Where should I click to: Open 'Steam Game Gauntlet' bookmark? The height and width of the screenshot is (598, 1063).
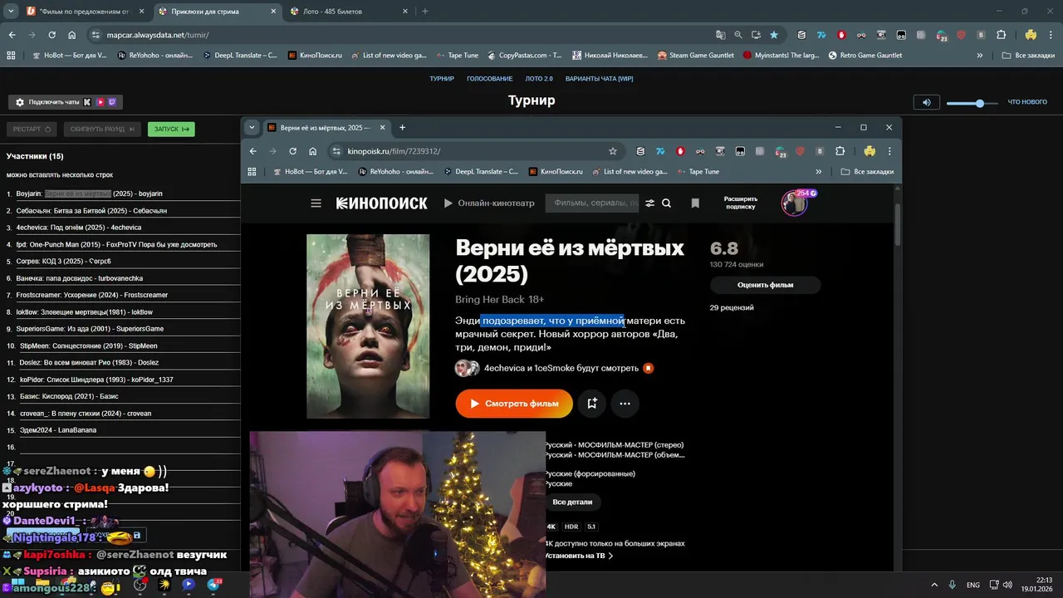tap(695, 56)
